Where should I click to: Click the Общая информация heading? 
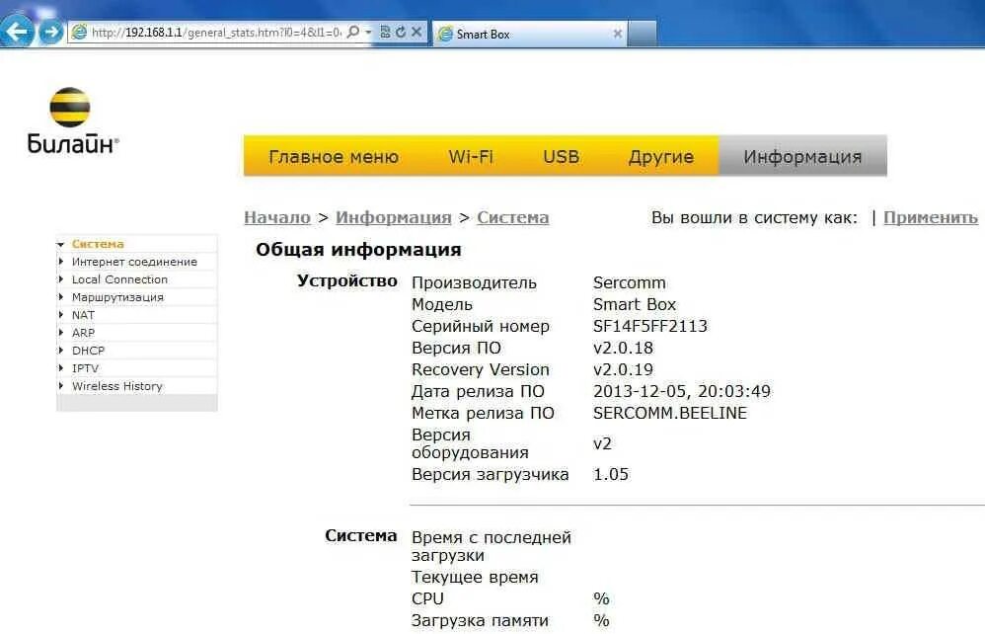(358, 250)
